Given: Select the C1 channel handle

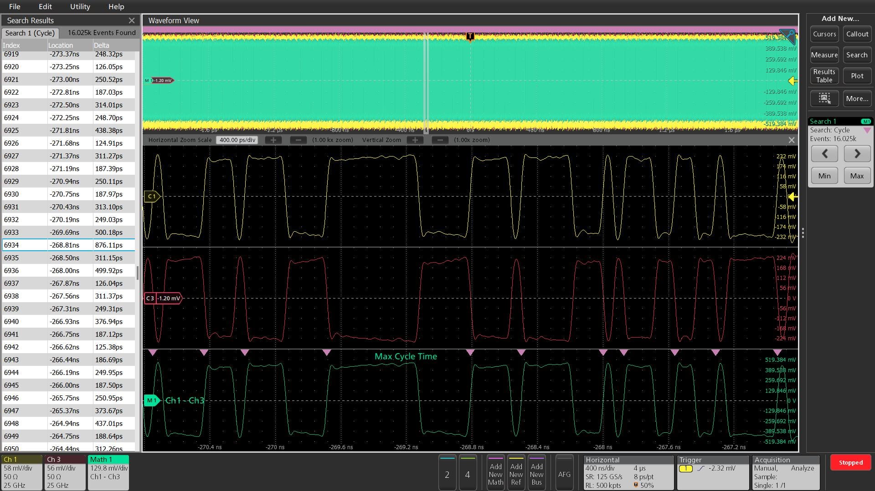Looking at the screenshot, I should click(152, 197).
